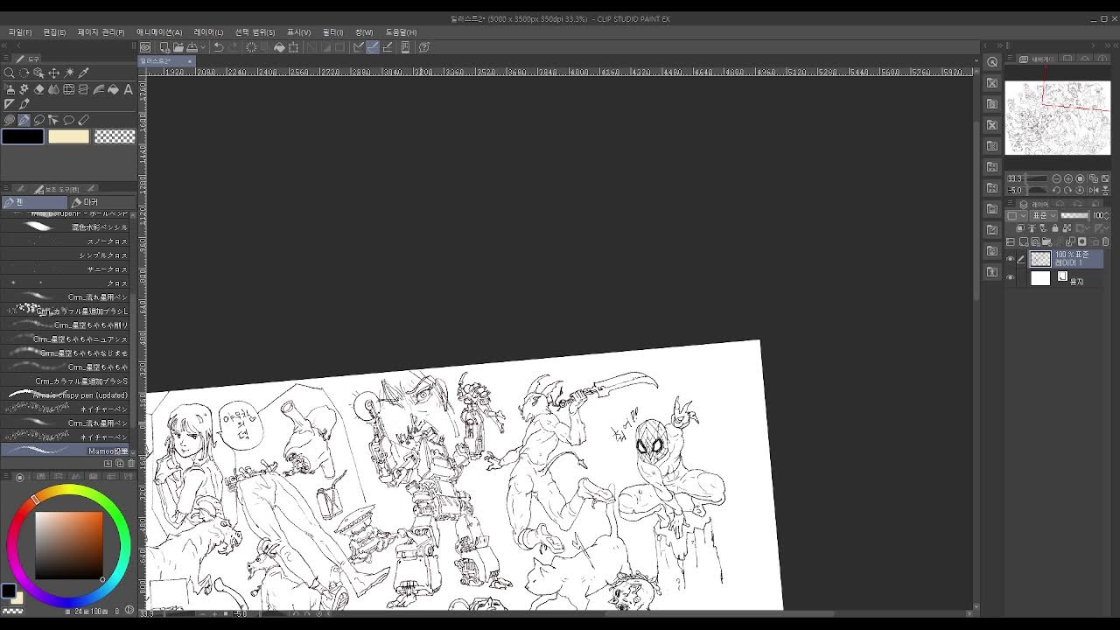The width and height of the screenshot is (1120, 630).
Task: Toggle visibility of 레이어 1 layer
Action: 1010,259
